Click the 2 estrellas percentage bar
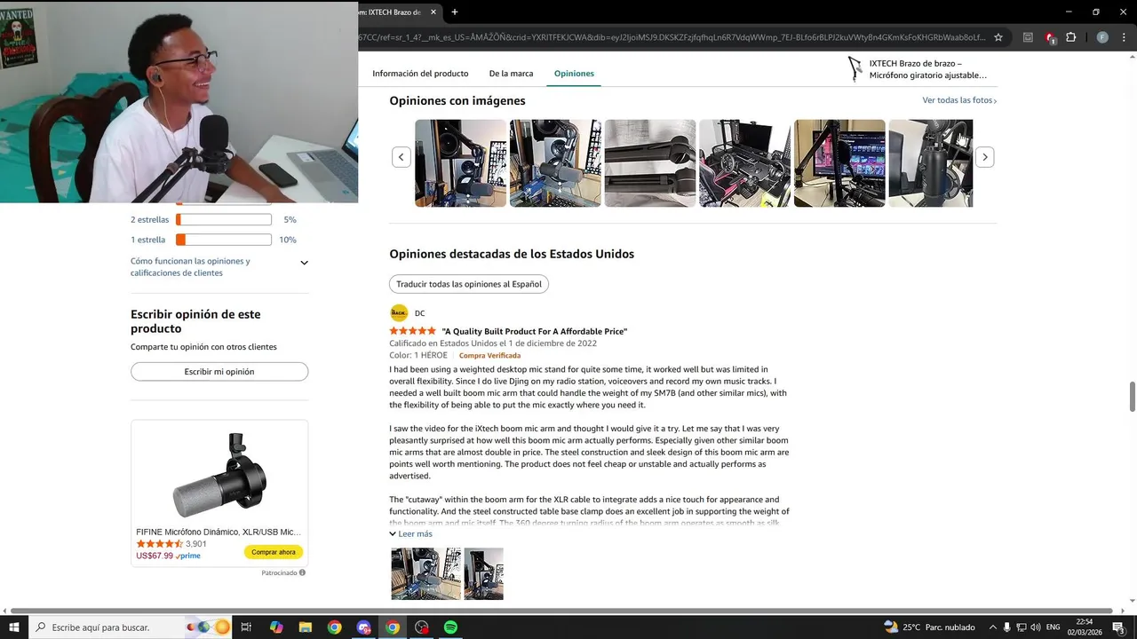 [x=224, y=219]
